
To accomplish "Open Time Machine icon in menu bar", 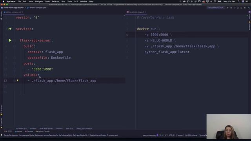I will coord(196,2).
